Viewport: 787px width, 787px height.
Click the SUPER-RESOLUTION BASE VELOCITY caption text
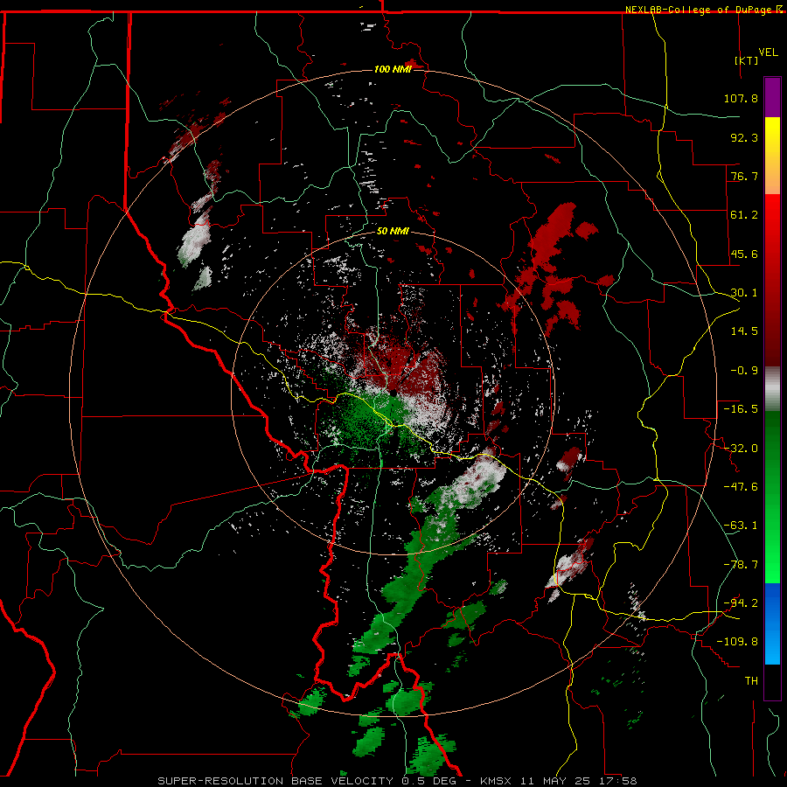coord(275,781)
